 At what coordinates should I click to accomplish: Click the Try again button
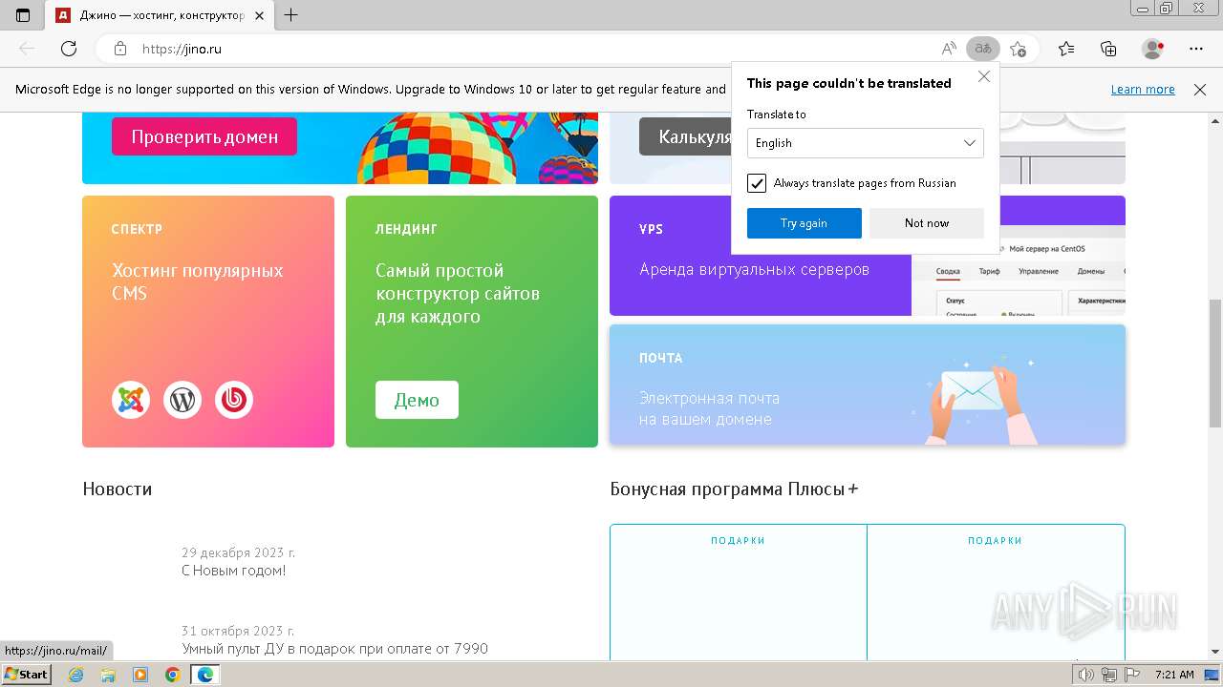[805, 223]
